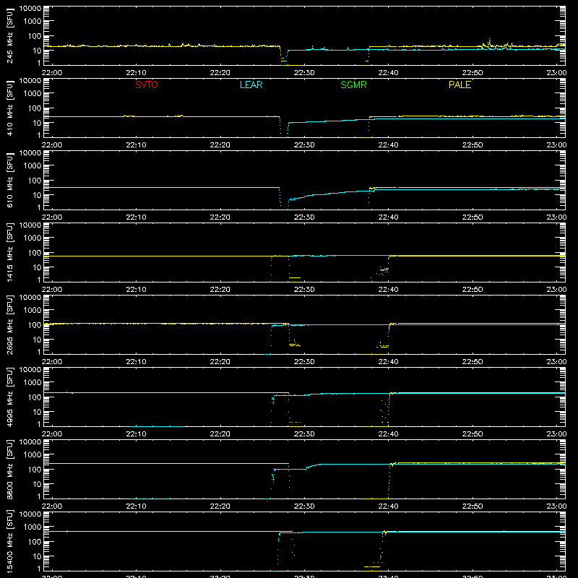Click 22:30 time label below 245 MHz plot
Image resolution: width=578 pixels, height=578 pixels.
[x=304, y=73]
